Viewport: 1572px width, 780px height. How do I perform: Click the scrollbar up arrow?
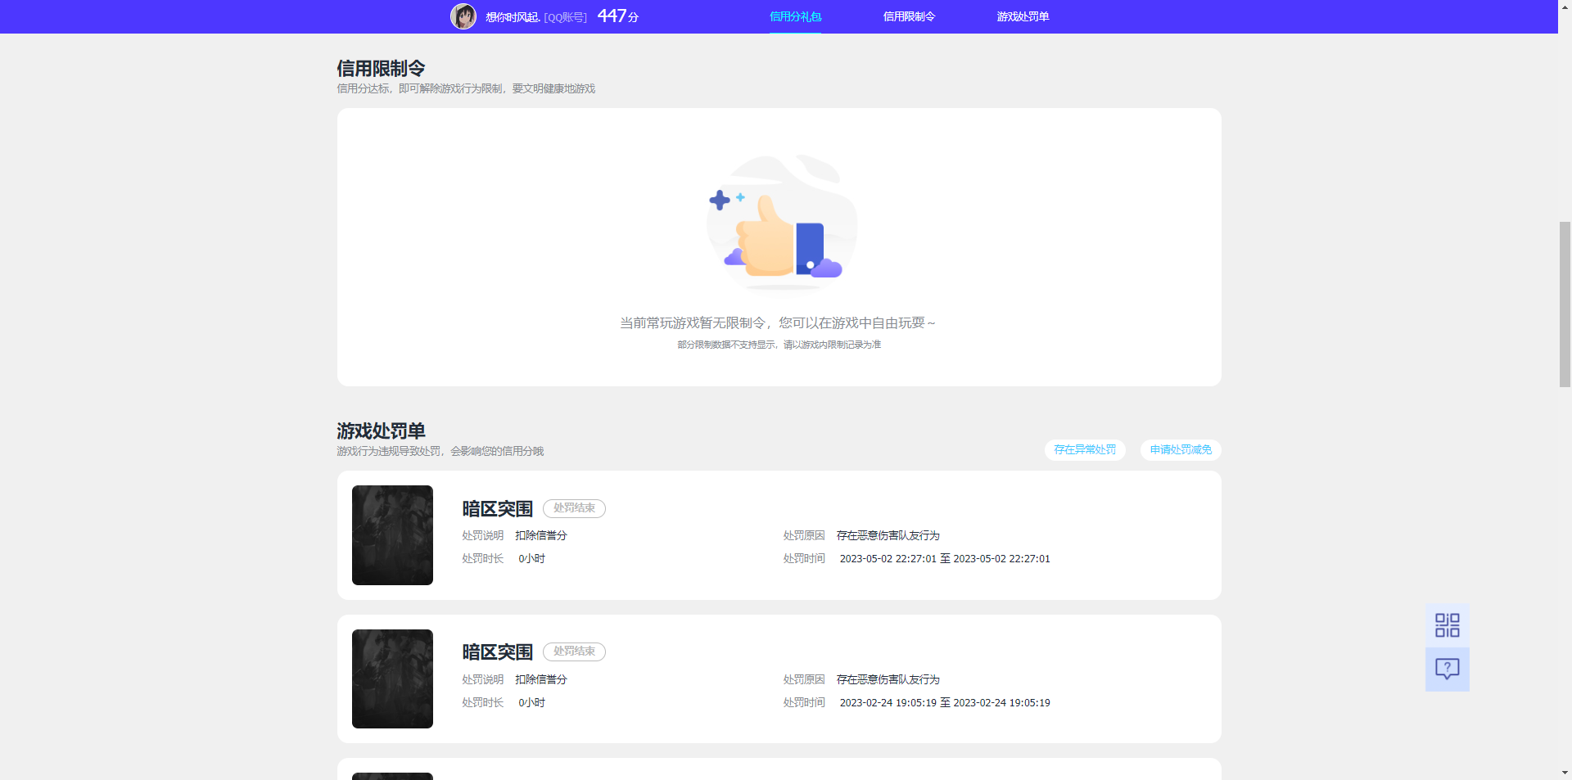coord(1565,6)
